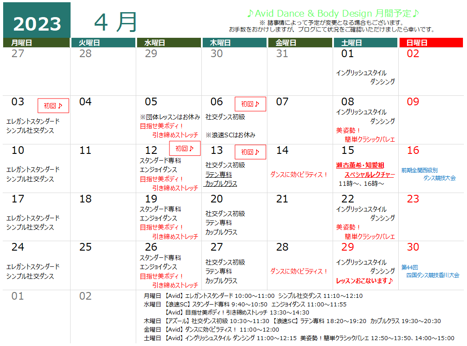The image size is (467, 346).
Task: Click the 初回♪ badge on April 06
Action: [x=250, y=104]
